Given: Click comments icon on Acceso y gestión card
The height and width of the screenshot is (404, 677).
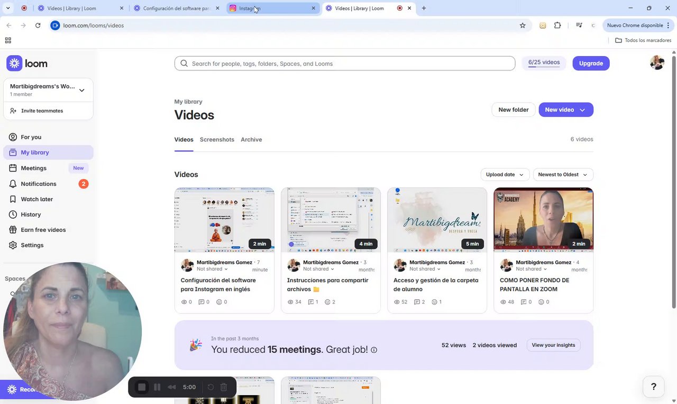Looking at the screenshot, I should pos(417,302).
